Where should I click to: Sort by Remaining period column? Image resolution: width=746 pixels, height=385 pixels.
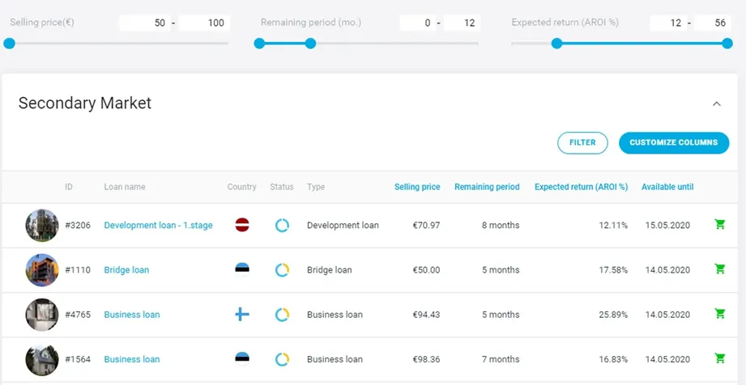tap(487, 187)
